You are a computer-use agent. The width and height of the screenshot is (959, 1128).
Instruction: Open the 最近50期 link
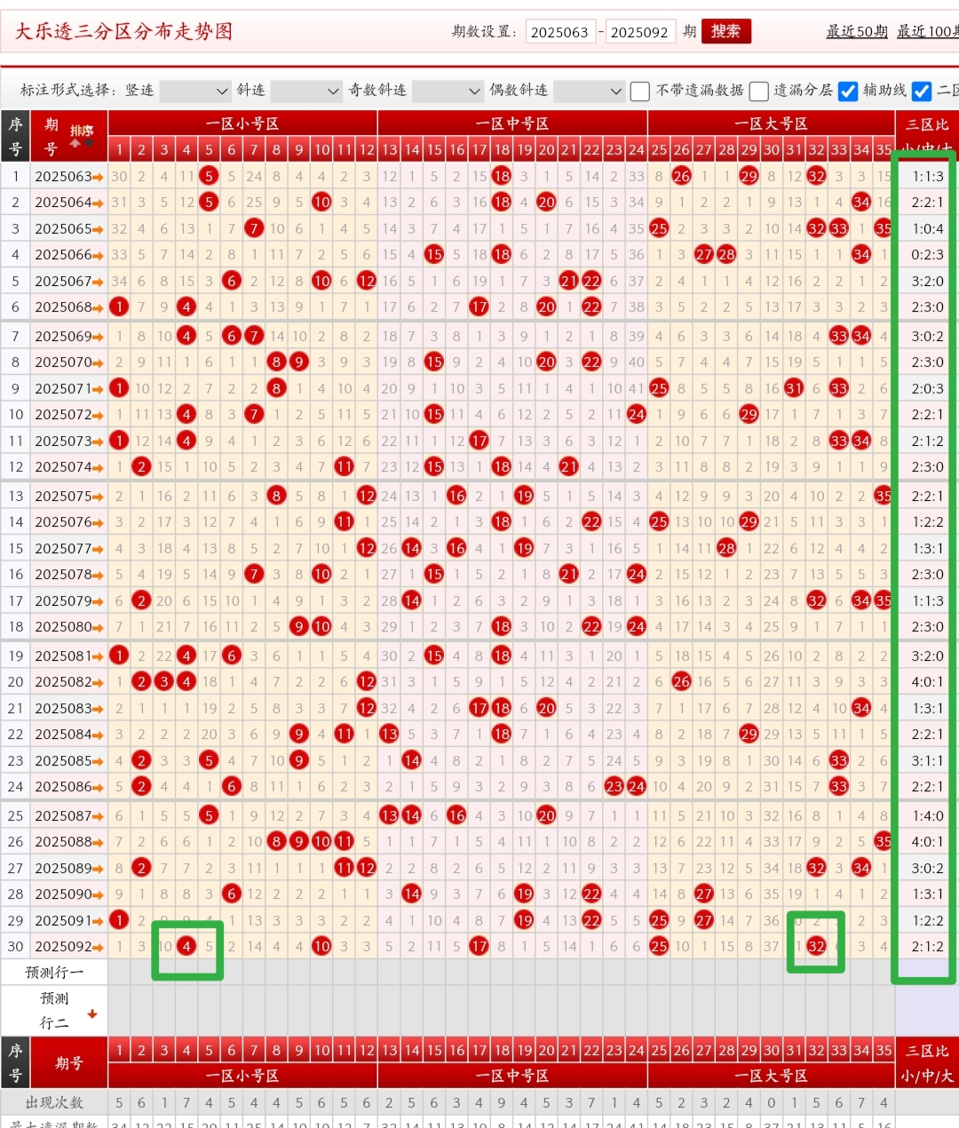pos(857,31)
